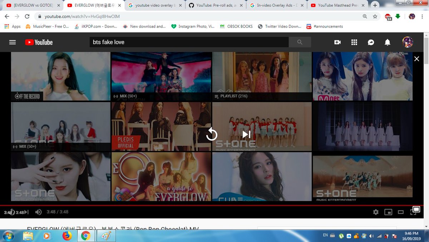Switch to the 'youtube video overlay' Google tab
This screenshot has width=429, height=242.
point(155,5)
